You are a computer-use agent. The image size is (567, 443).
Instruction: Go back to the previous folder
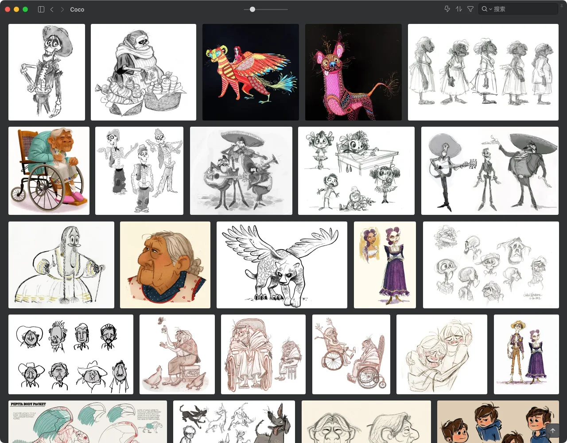click(x=52, y=9)
